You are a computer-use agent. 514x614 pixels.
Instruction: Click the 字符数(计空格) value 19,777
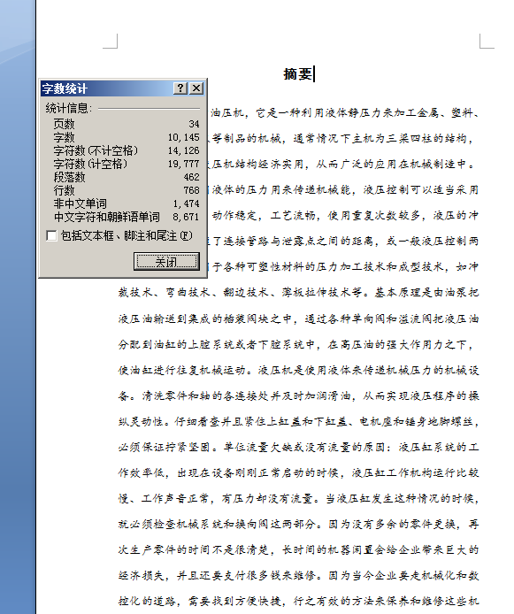[184, 164]
